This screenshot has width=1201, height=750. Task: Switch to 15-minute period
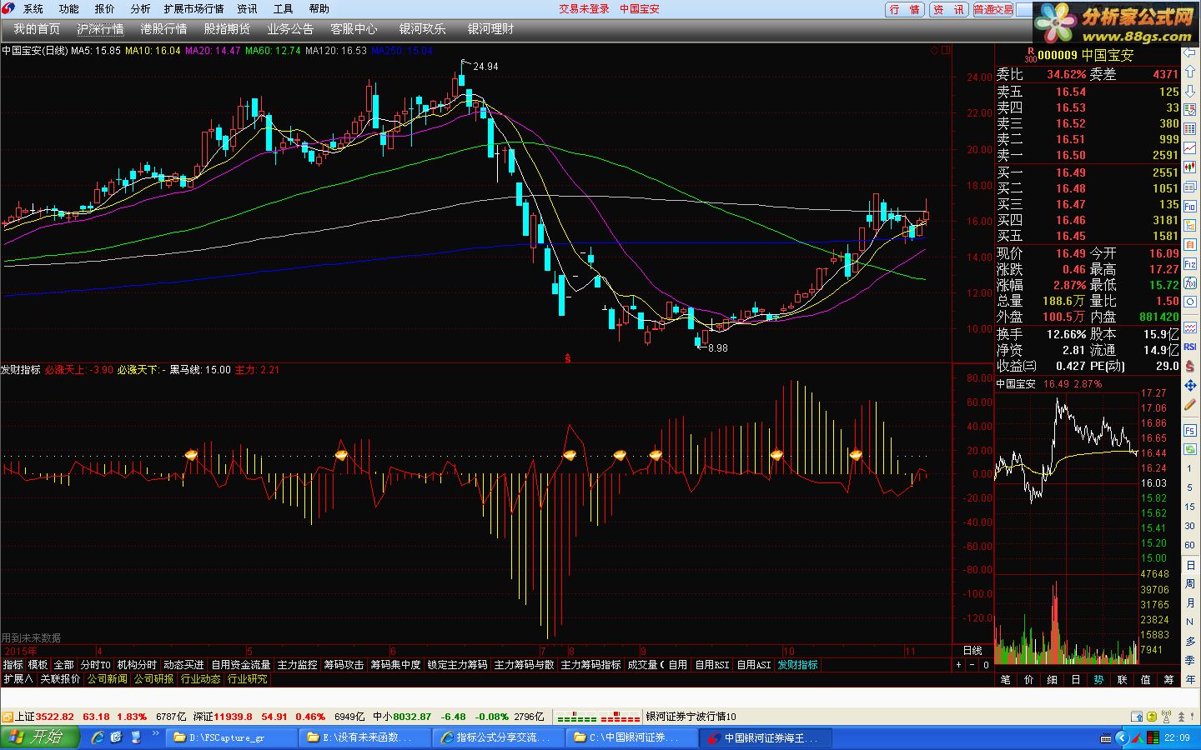1190,507
